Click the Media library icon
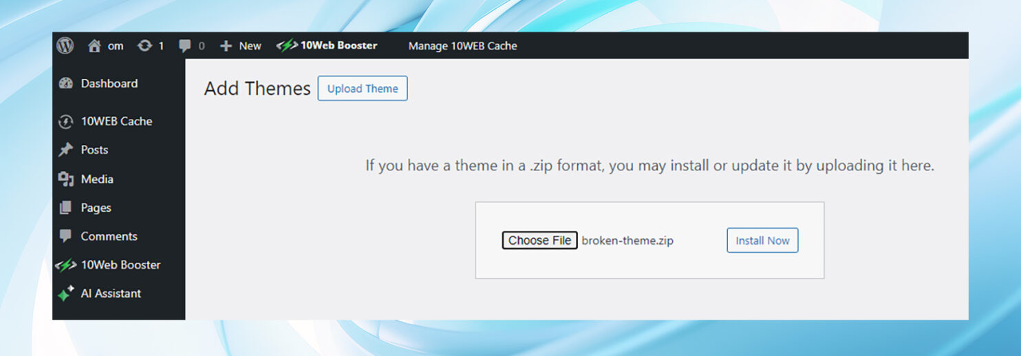The width and height of the screenshot is (1021, 356). [x=66, y=179]
